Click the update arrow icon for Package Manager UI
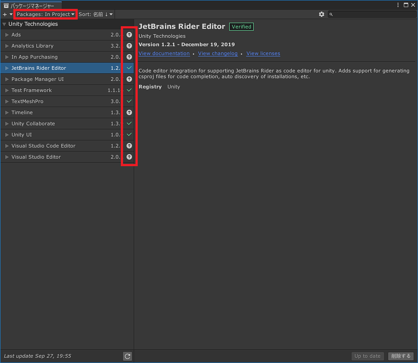This screenshot has width=418, height=363. [129, 79]
